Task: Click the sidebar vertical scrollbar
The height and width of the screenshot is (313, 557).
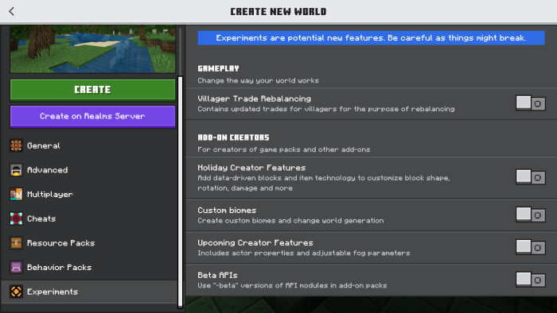Action: coord(181,191)
